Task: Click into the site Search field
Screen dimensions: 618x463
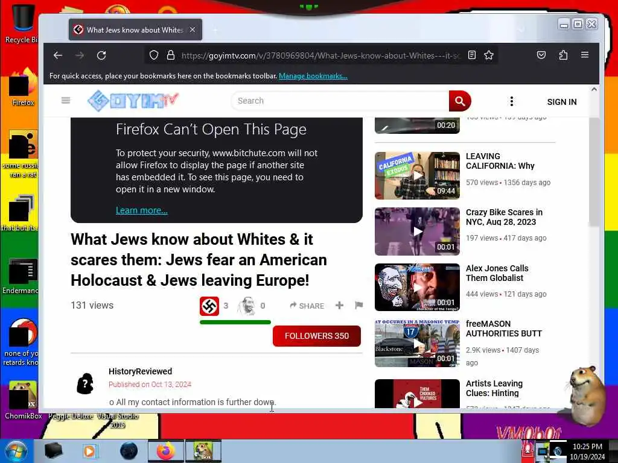Action: 340,101
